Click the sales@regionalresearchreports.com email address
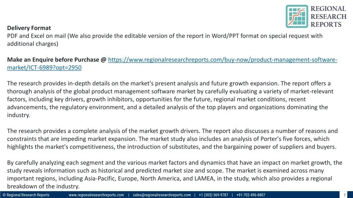Image resolution: width=353 pixels, height=198 pixels. pyautogui.click(x=162, y=195)
